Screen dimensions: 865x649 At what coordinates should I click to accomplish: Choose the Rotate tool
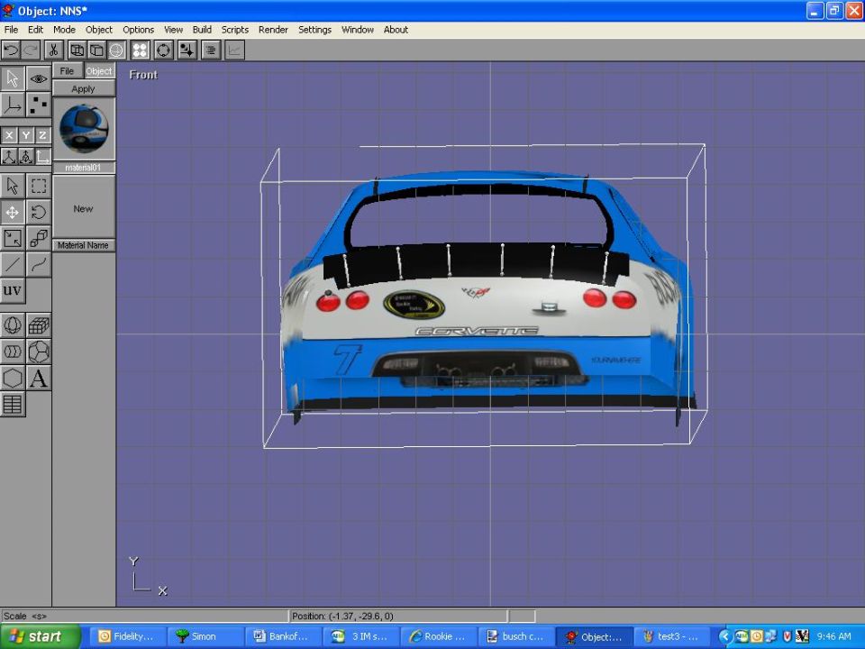39,212
